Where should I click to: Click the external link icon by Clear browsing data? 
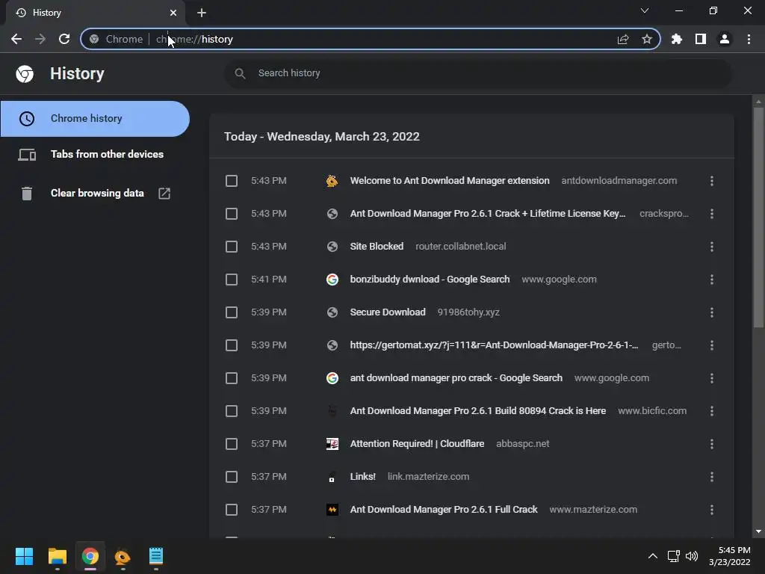pos(164,194)
